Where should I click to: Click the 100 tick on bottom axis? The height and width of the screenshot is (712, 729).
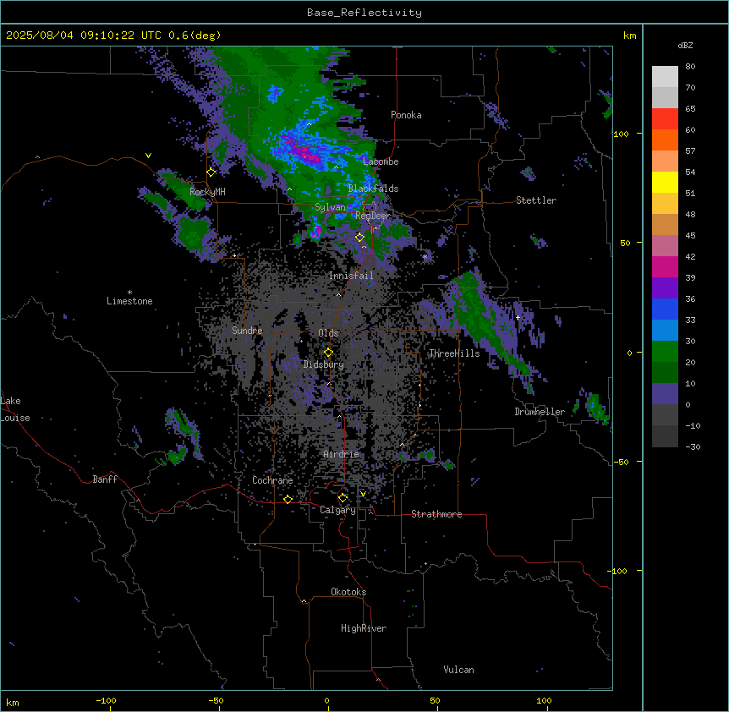544,700
